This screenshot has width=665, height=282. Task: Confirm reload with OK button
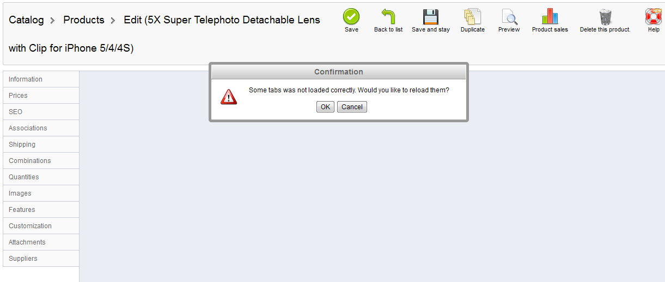[325, 107]
